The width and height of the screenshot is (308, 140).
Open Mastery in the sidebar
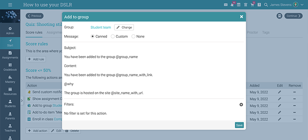pos(10,79)
